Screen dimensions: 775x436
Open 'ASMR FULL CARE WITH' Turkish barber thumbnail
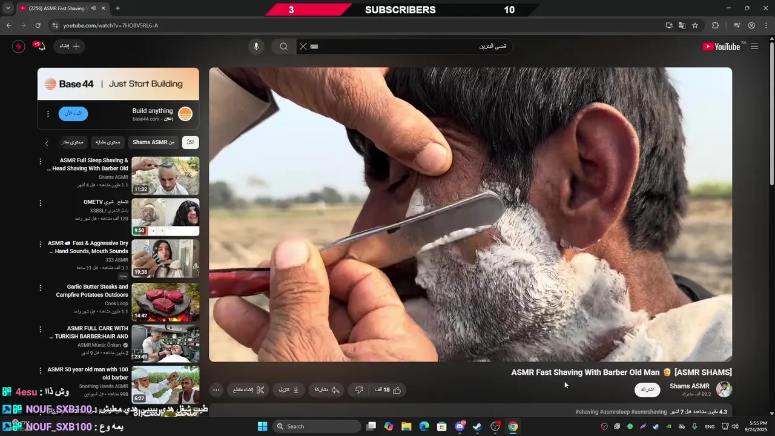tap(165, 343)
